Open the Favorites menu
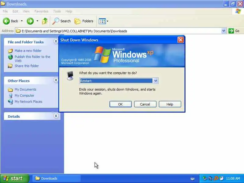 41,11
